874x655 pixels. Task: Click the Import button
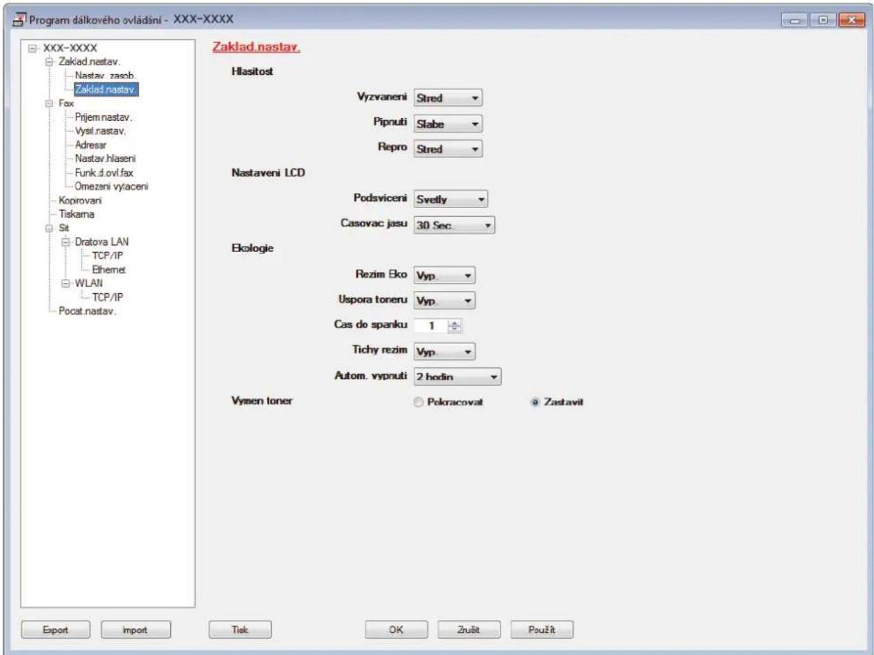pyautogui.click(x=135, y=630)
